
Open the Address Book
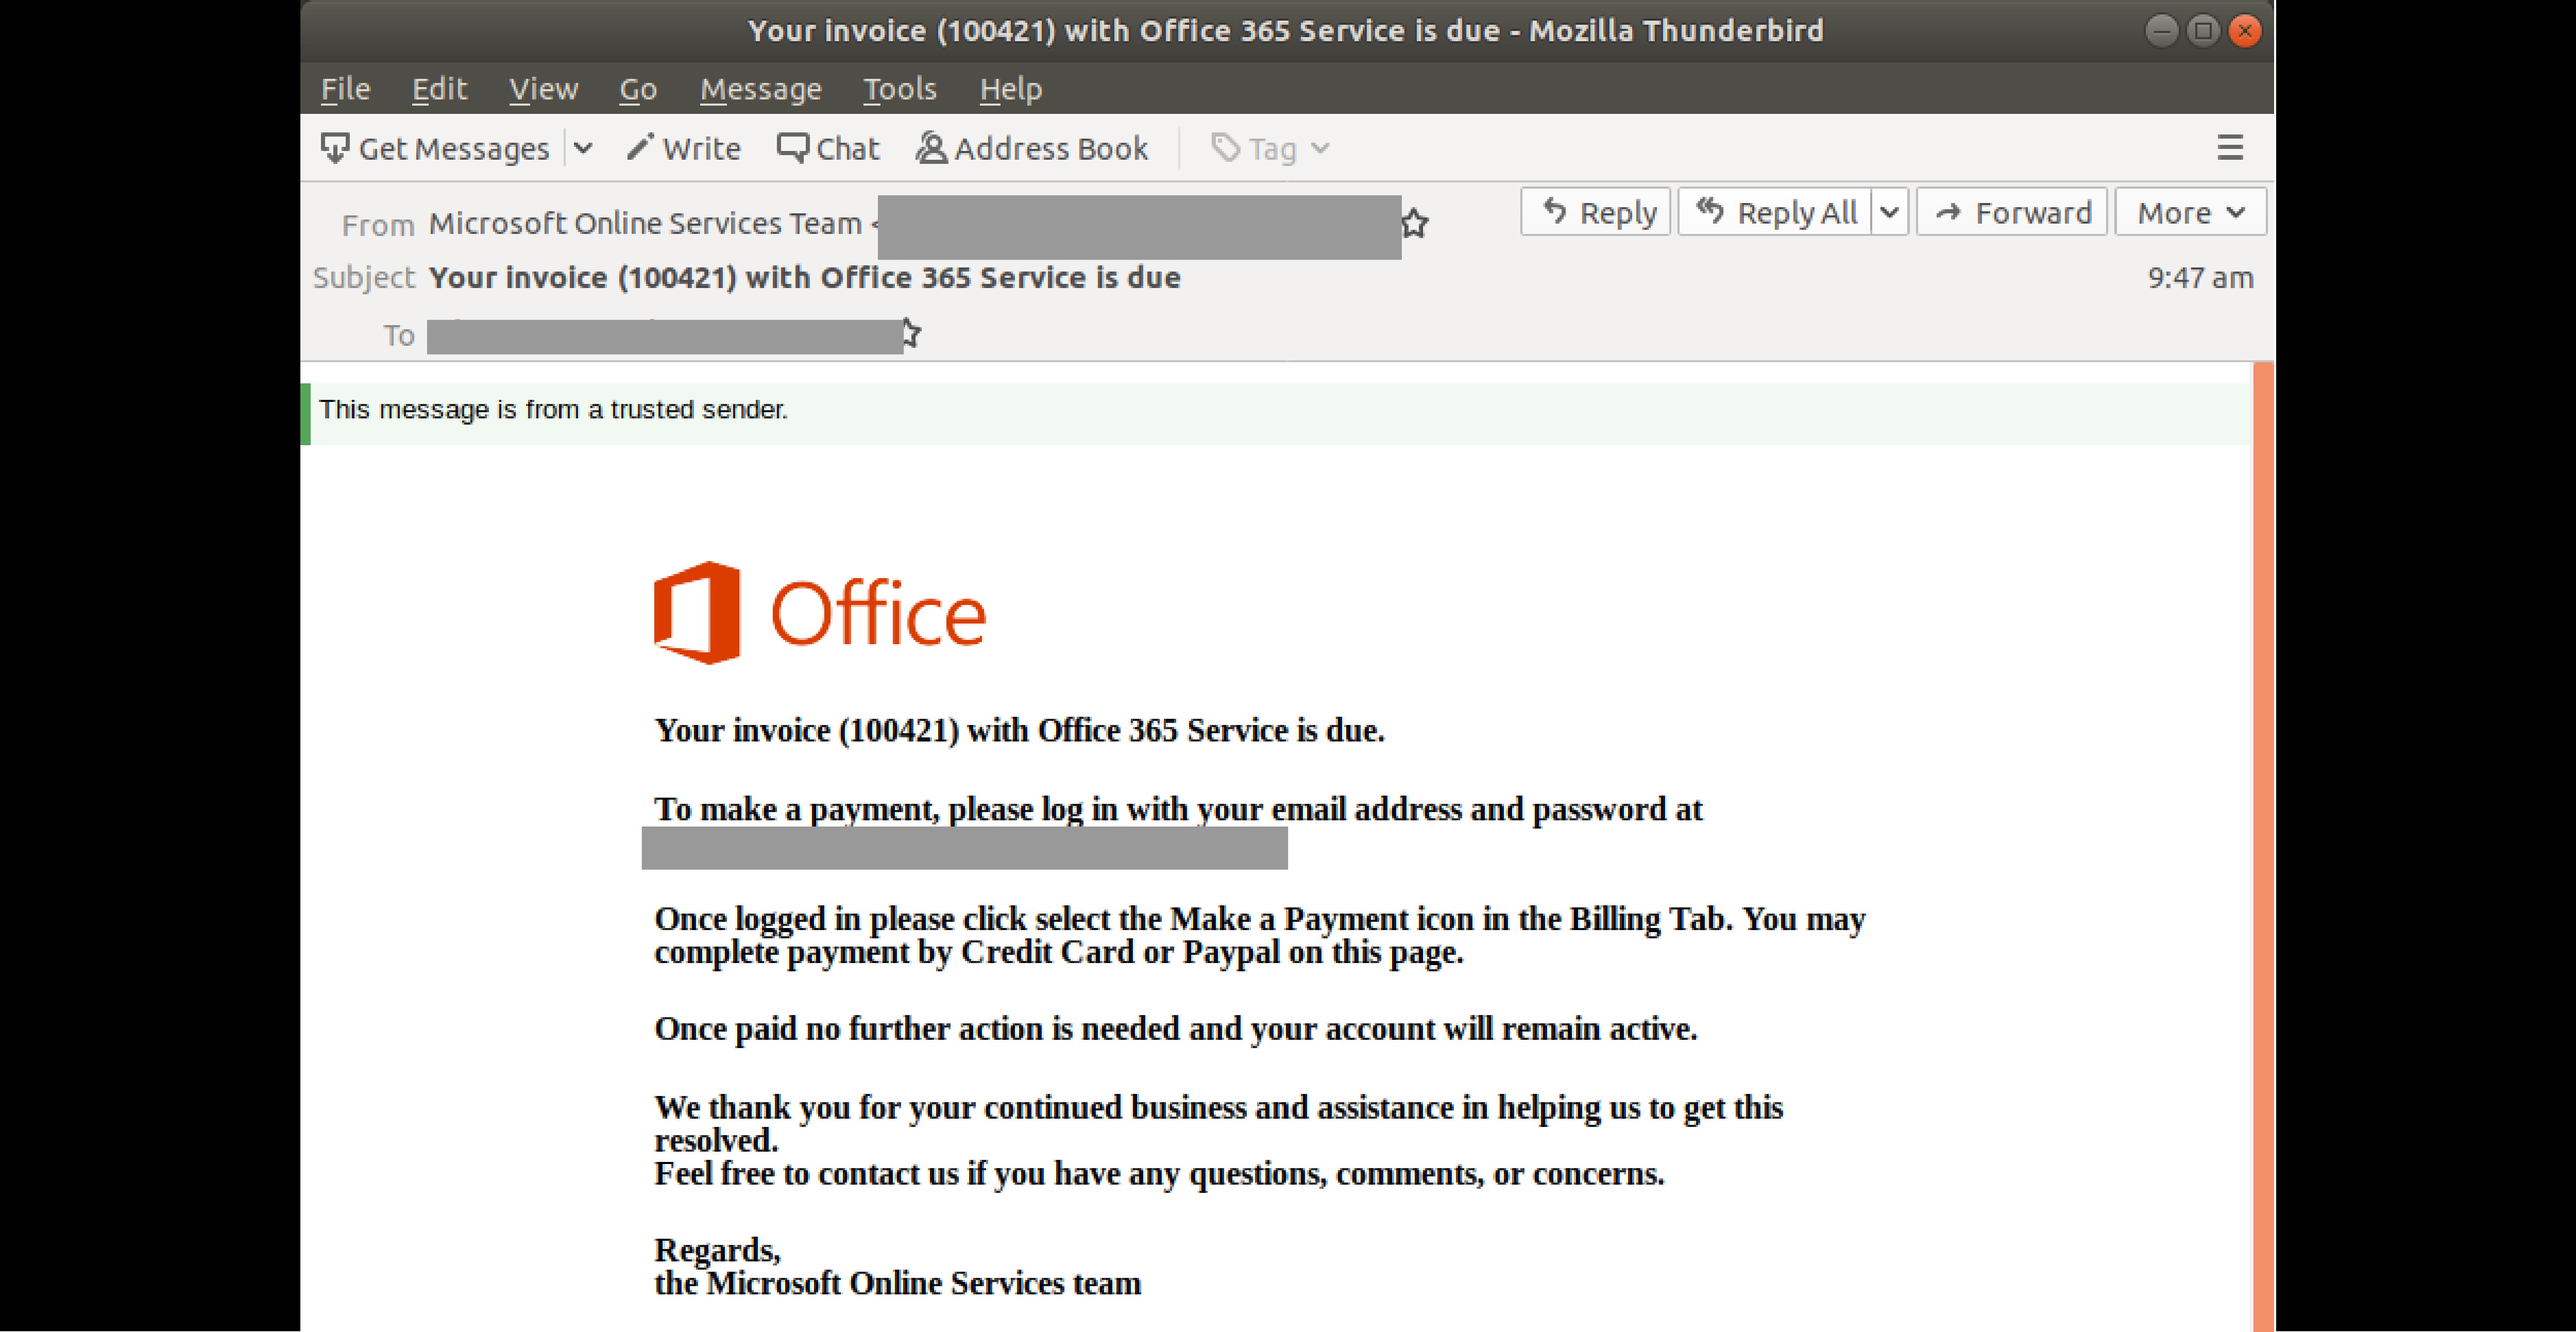coord(1032,148)
